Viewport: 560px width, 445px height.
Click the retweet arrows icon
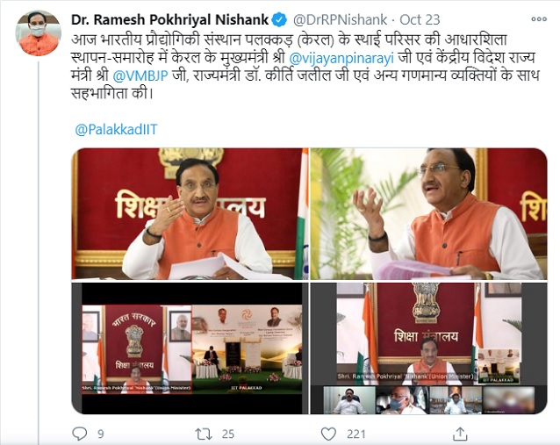pos(204,434)
